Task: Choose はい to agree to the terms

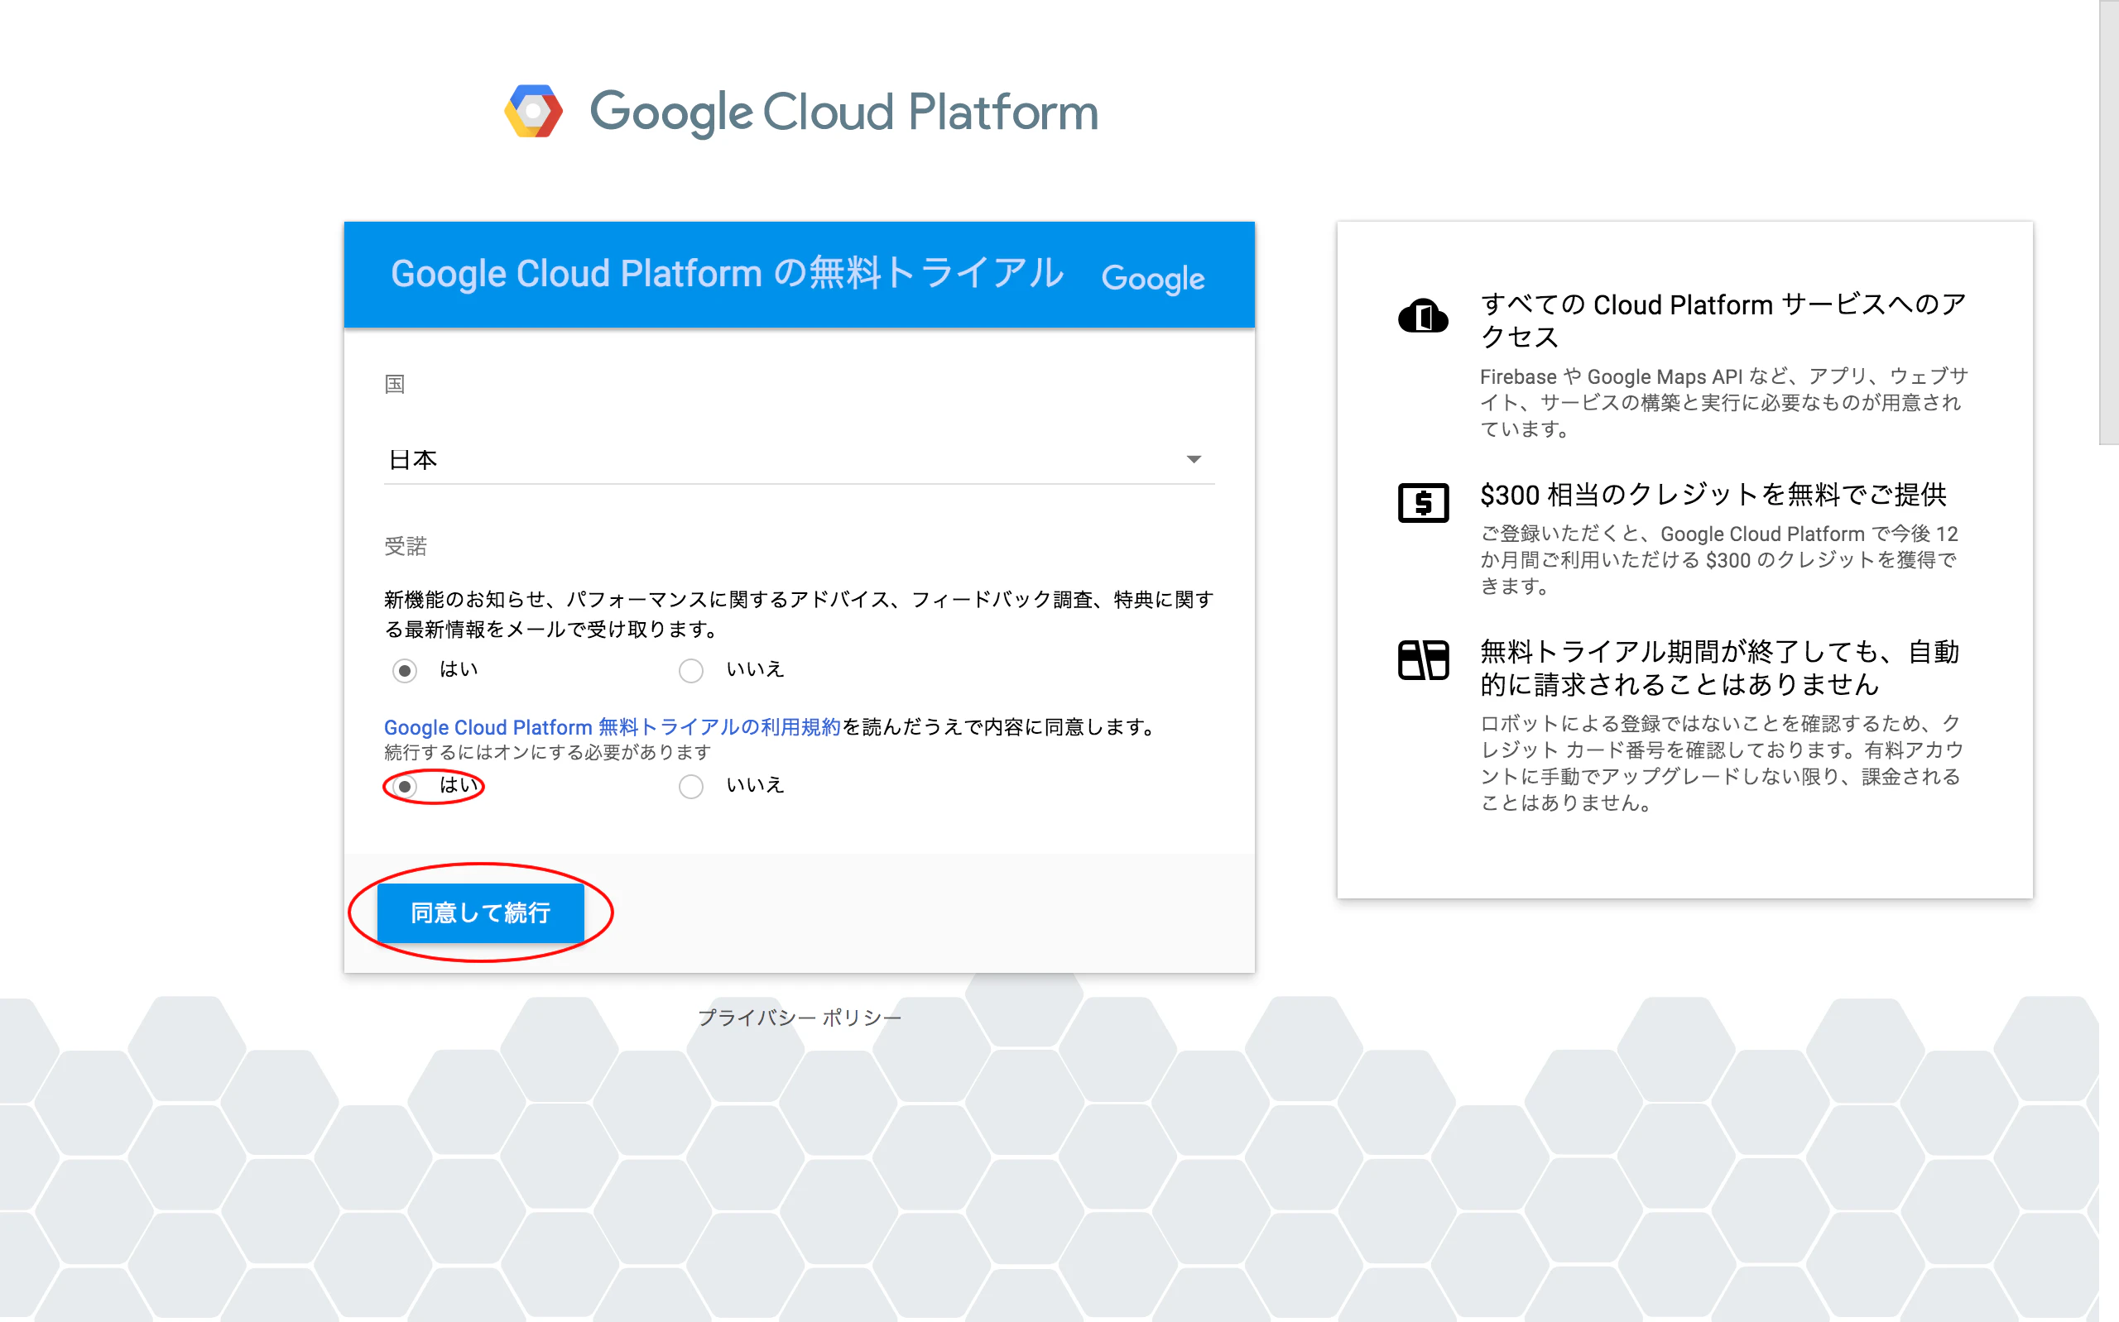Action: pos(405,786)
